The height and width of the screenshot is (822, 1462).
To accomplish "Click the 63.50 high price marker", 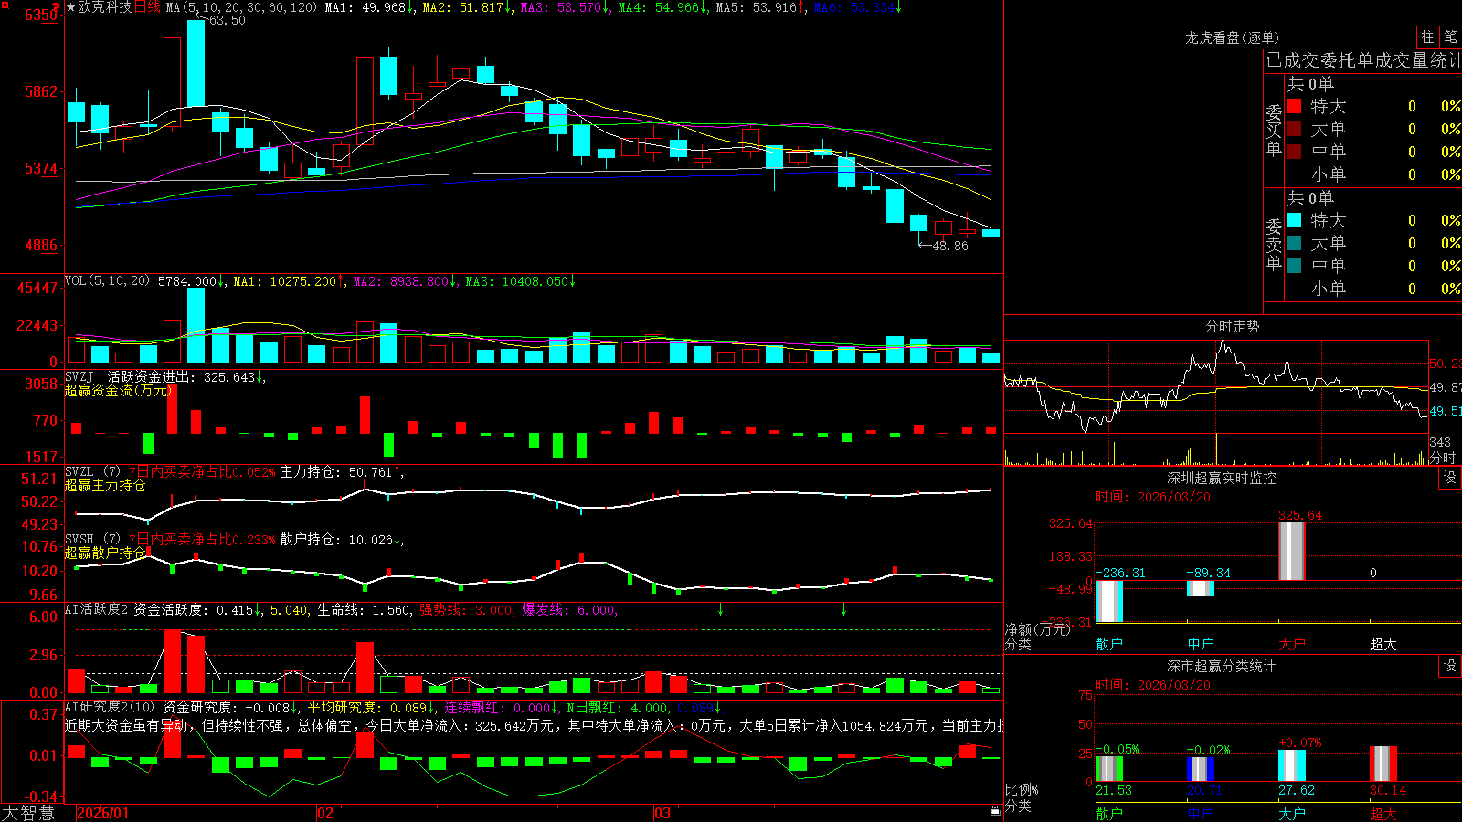I will pos(227,20).
